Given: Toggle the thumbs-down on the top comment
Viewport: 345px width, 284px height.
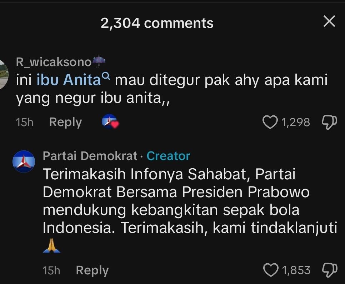Looking at the screenshot, I should [x=329, y=122].
